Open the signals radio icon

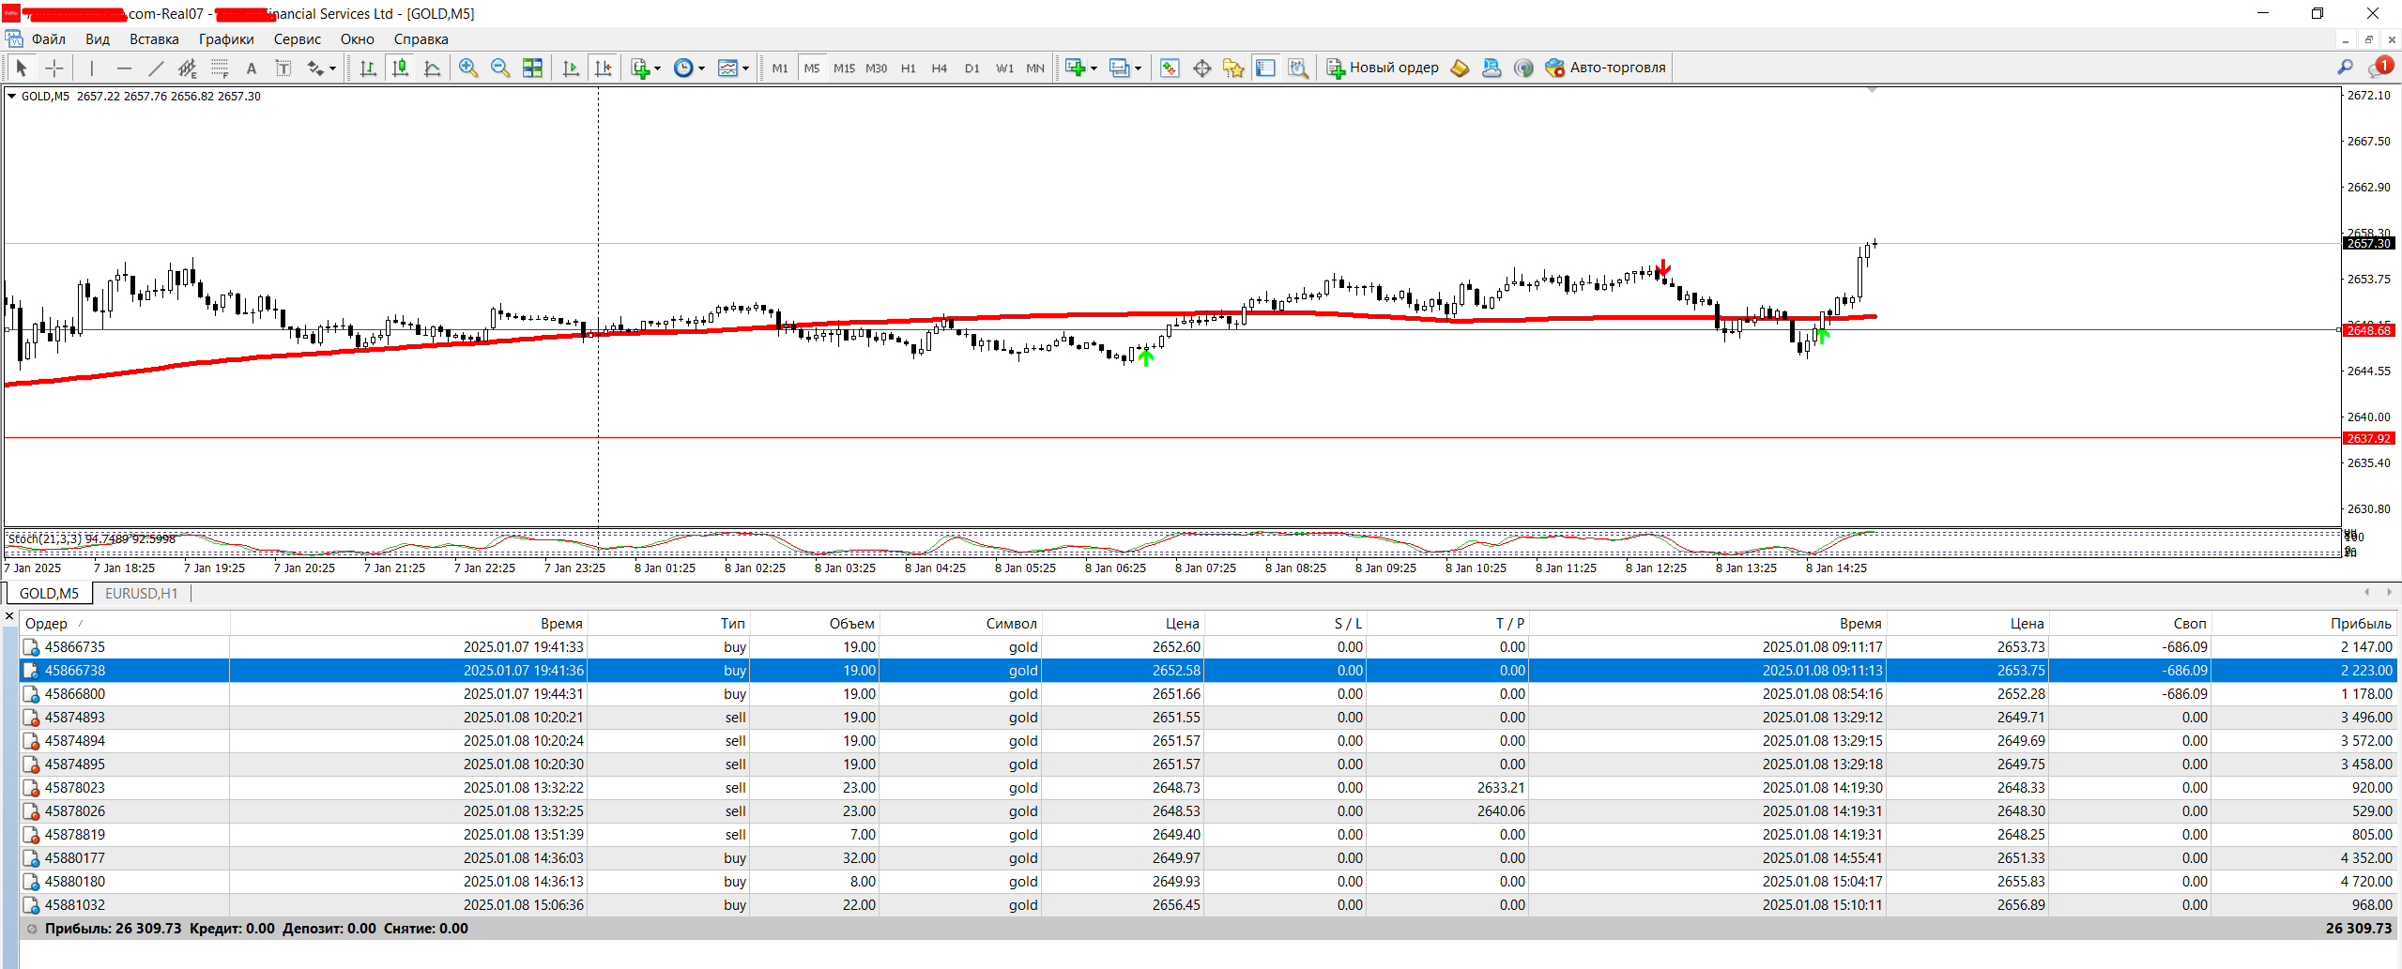pyautogui.click(x=1523, y=68)
